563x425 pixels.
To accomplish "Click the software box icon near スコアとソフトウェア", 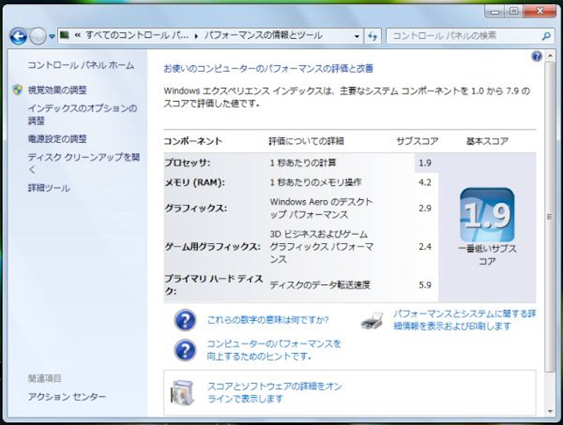I will coord(182,392).
